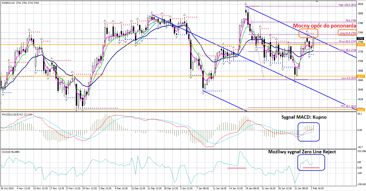The image size is (366, 191).
Task: Click the -330.047 value on CCI scale
Action: [361, 184]
